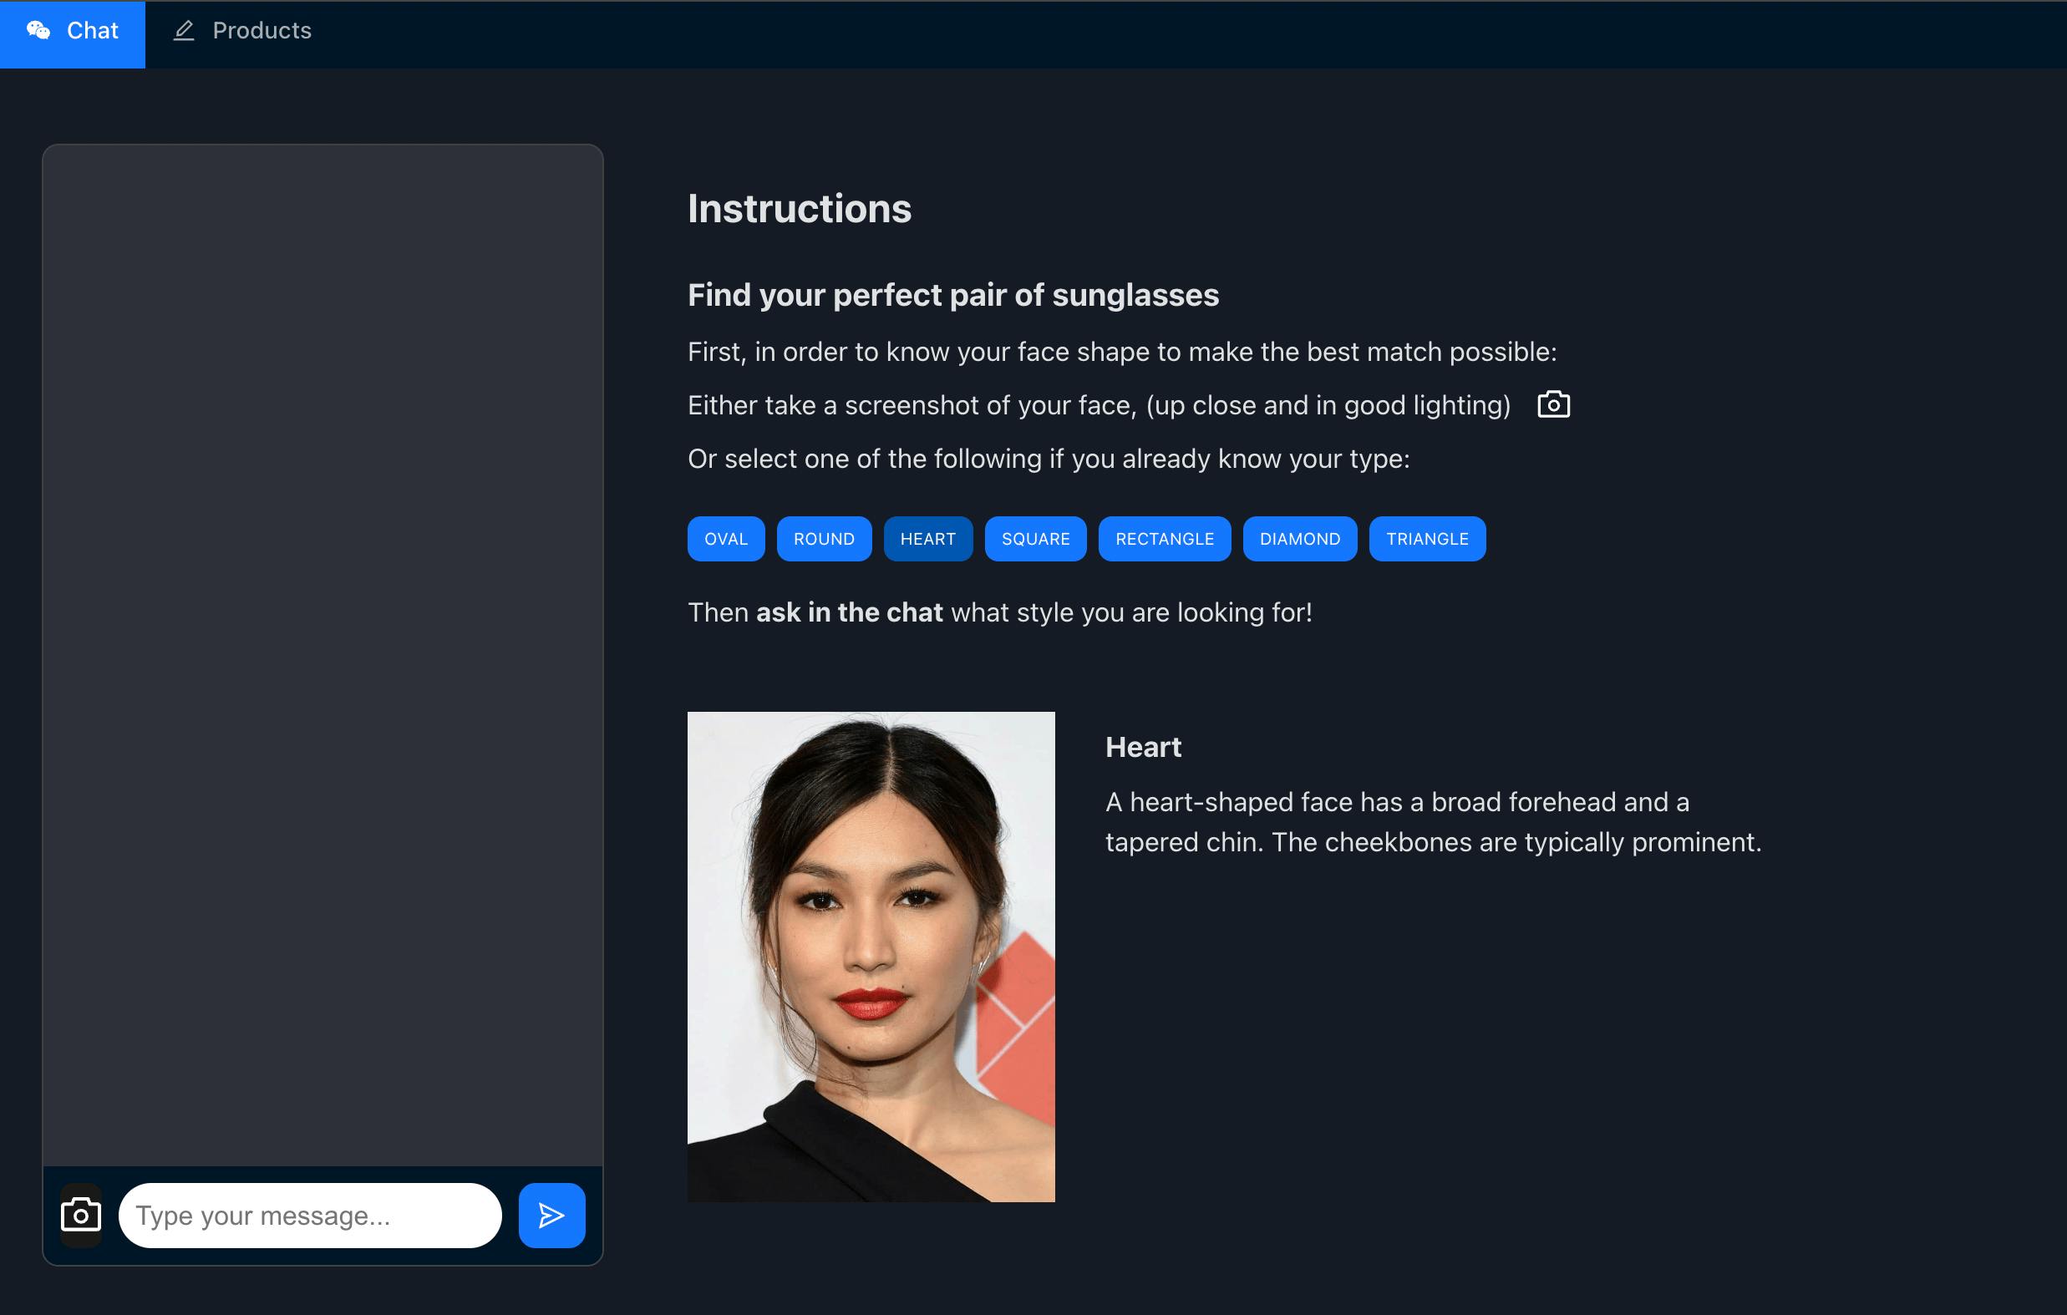
Task: Pick the HEART face shape button
Action: click(x=927, y=539)
